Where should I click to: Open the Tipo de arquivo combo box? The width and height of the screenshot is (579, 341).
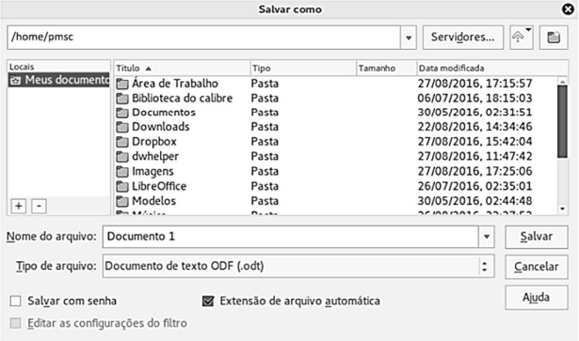click(x=298, y=266)
